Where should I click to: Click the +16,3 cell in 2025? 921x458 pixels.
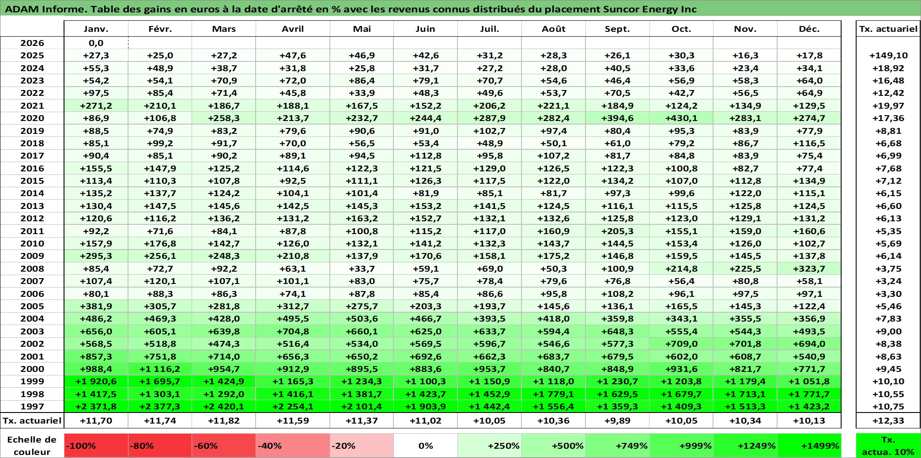(745, 55)
